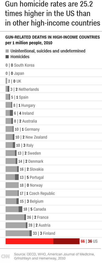
Task: Click the source attribution text
Action: (x=54, y=256)
